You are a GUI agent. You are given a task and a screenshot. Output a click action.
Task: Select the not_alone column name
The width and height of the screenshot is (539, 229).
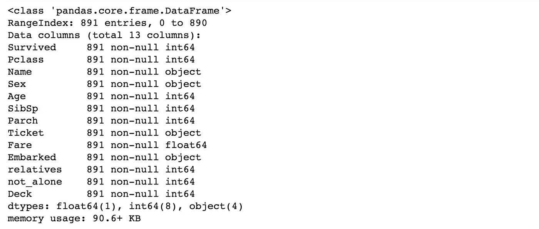click(35, 182)
